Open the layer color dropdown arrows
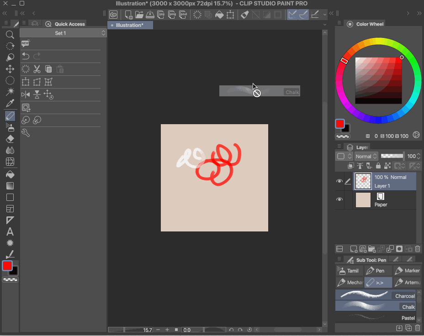 350,157
